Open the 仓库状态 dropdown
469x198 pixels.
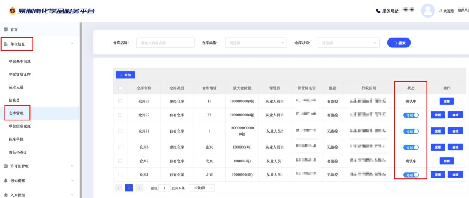point(348,43)
